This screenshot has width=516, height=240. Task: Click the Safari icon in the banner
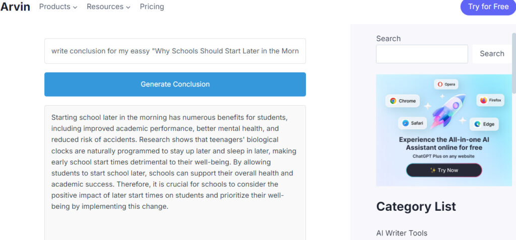(x=406, y=123)
